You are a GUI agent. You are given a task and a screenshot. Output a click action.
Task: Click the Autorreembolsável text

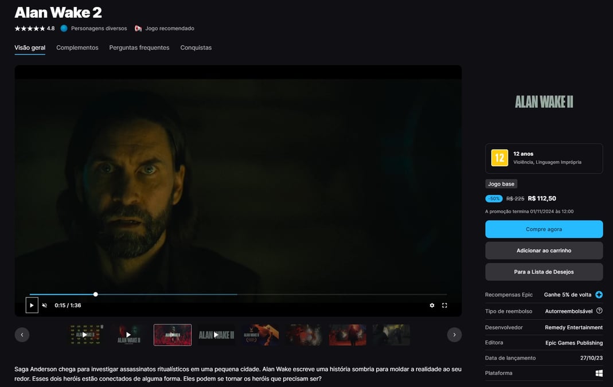click(x=569, y=311)
